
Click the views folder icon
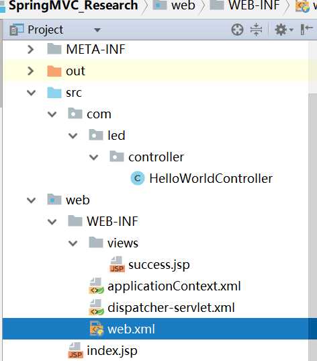(96, 243)
